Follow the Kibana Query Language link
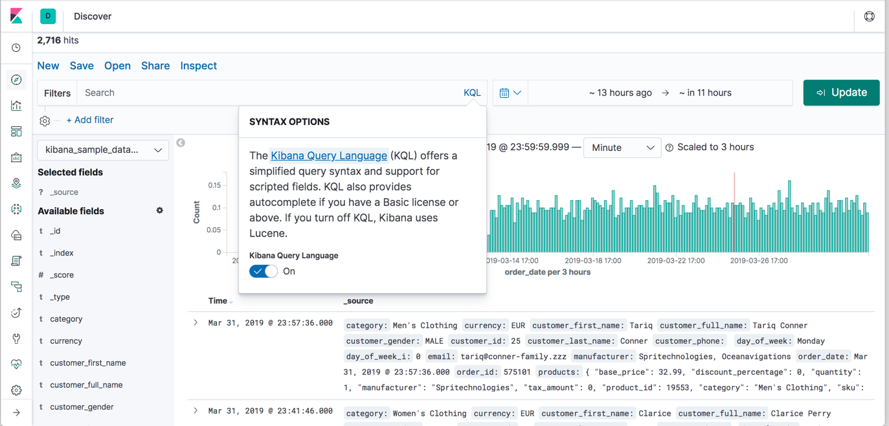 tap(328, 155)
